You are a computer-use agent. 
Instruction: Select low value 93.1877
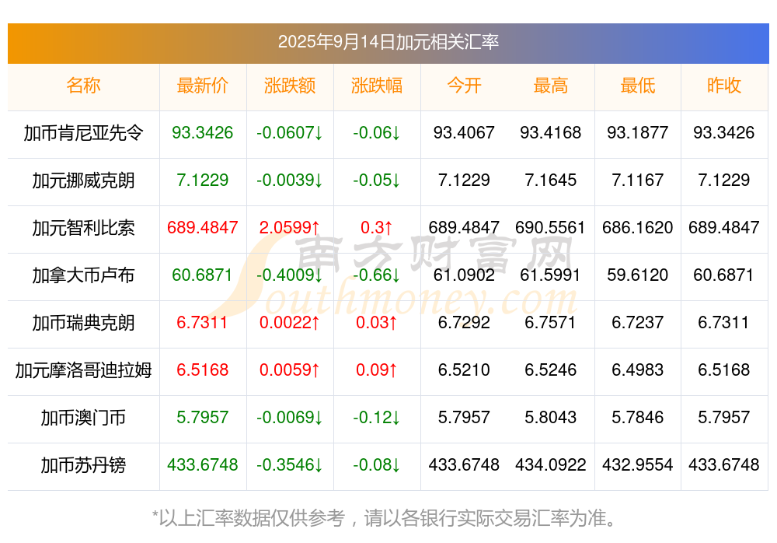click(638, 132)
